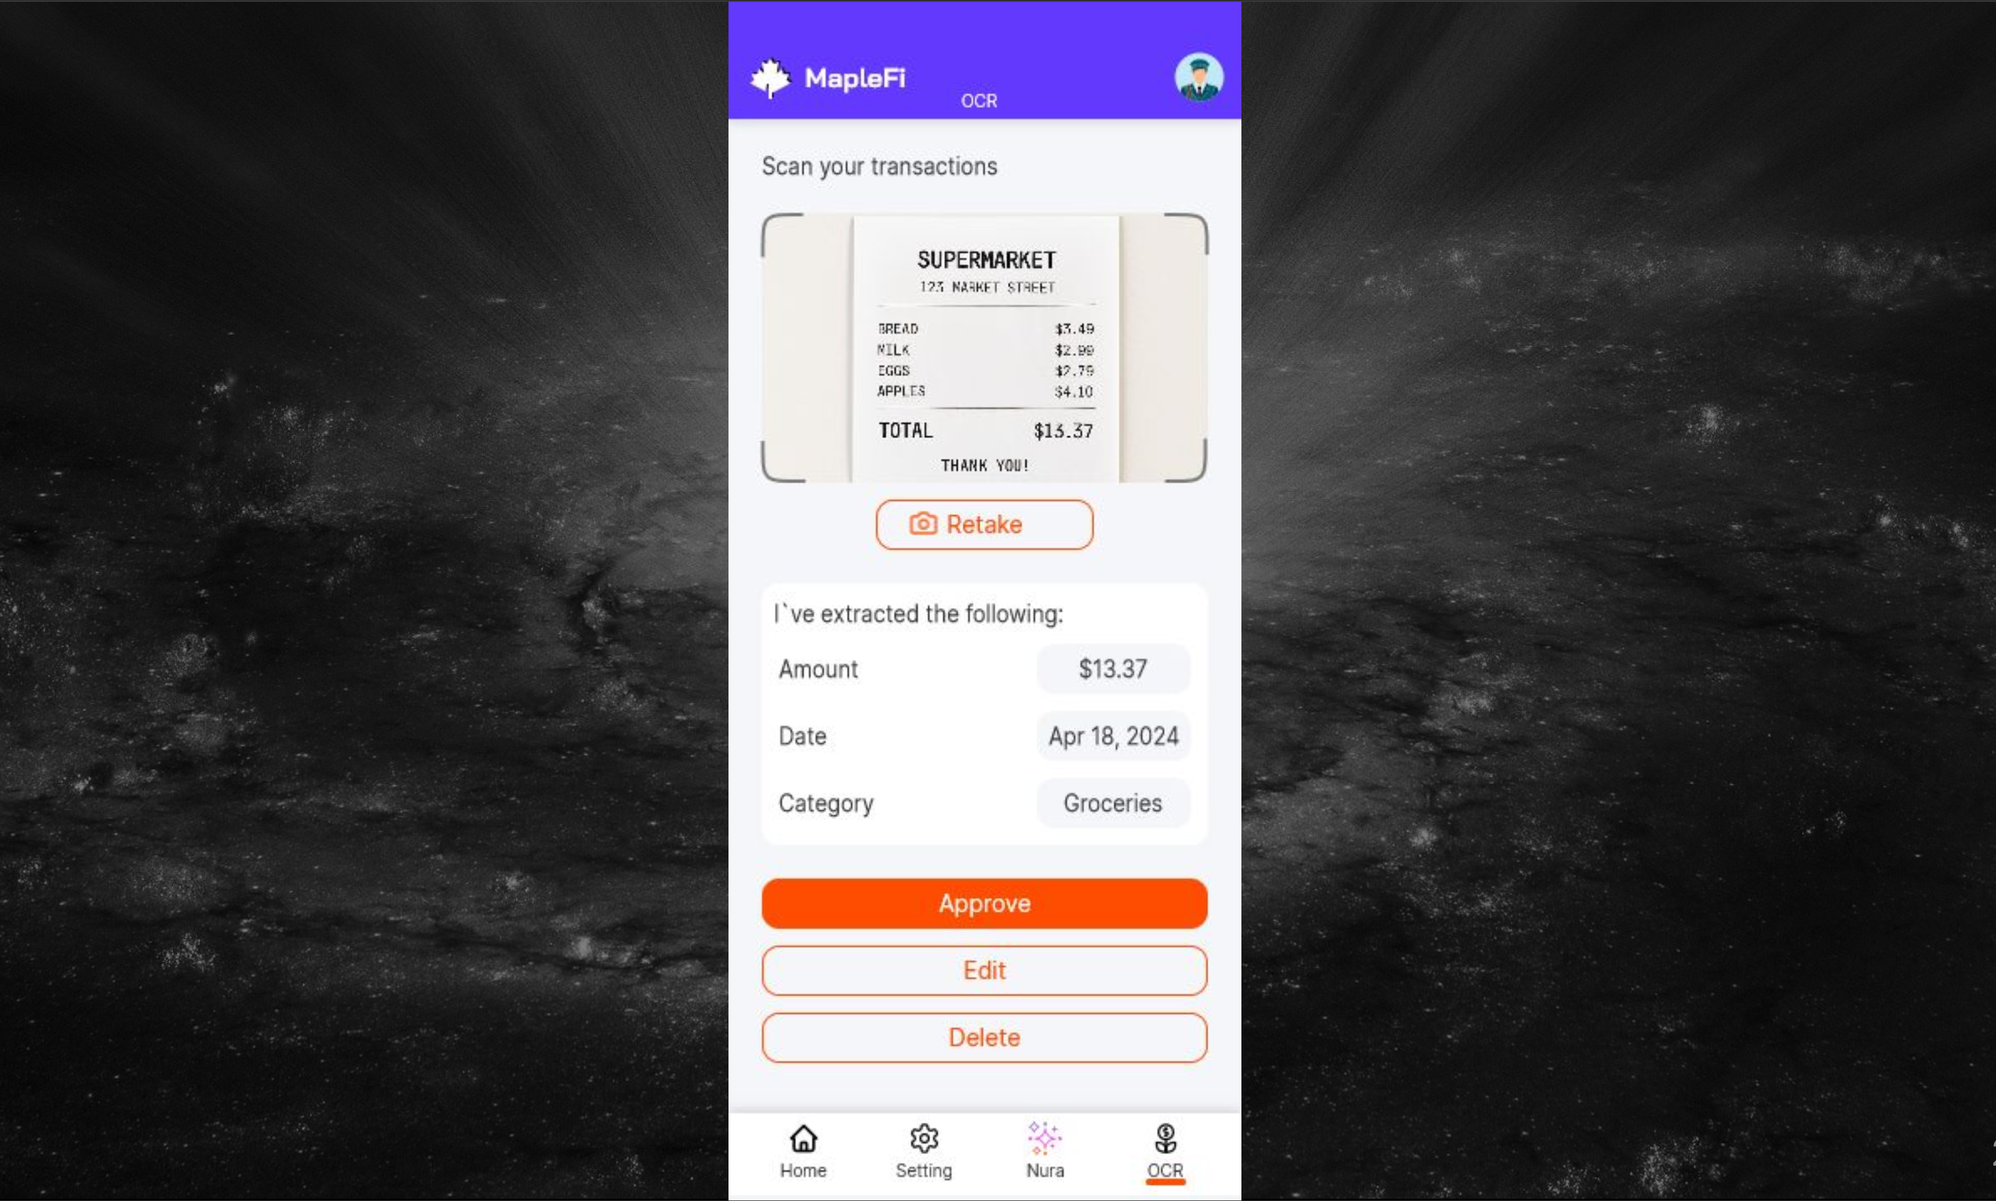Viewport: 1996px width, 1201px height.
Task: Open the Groceries category field
Action: 1113,803
